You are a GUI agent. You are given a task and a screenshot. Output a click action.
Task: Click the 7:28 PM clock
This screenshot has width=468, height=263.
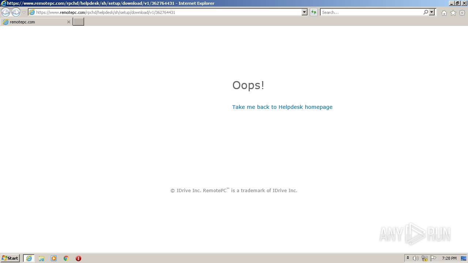pyautogui.click(x=449, y=258)
